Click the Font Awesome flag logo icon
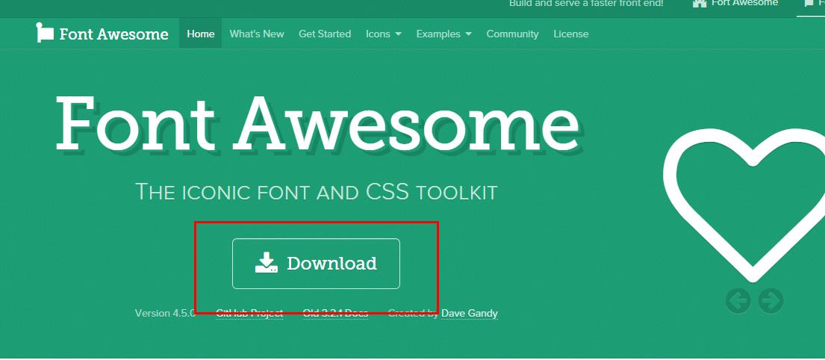Image resolution: width=825 pixels, height=360 pixels. (45, 33)
